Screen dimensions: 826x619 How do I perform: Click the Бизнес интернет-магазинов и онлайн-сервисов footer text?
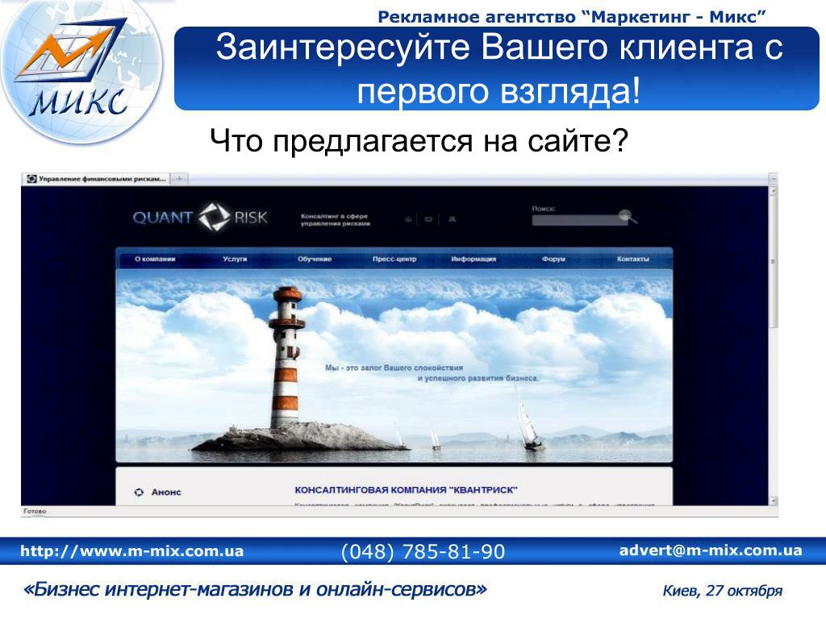click(x=255, y=589)
